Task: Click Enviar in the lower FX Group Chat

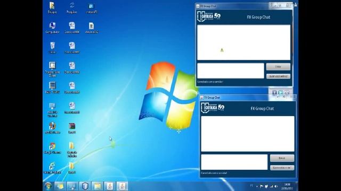Action: tap(282, 158)
